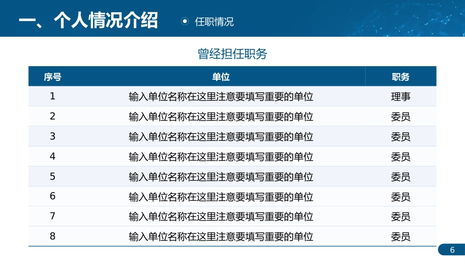Click the 单位 text in row 2
The width and height of the screenshot is (465, 262).
tap(221, 117)
